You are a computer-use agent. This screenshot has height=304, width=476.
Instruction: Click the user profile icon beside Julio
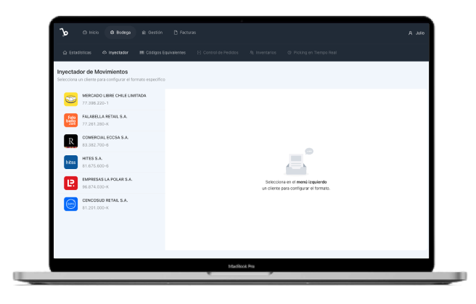(410, 33)
